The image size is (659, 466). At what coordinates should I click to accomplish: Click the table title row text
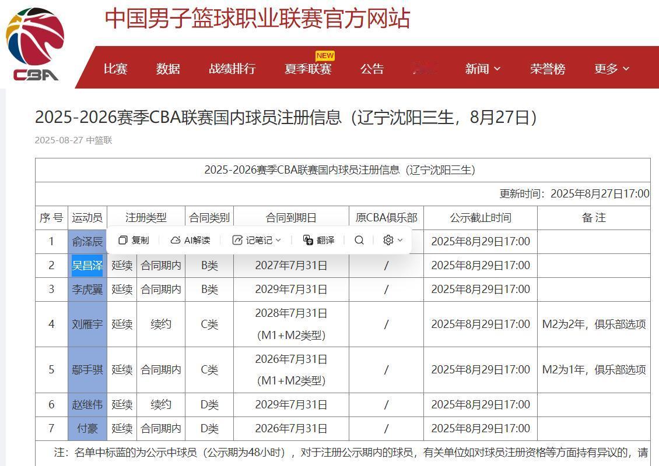pyautogui.click(x=339, y=170)
